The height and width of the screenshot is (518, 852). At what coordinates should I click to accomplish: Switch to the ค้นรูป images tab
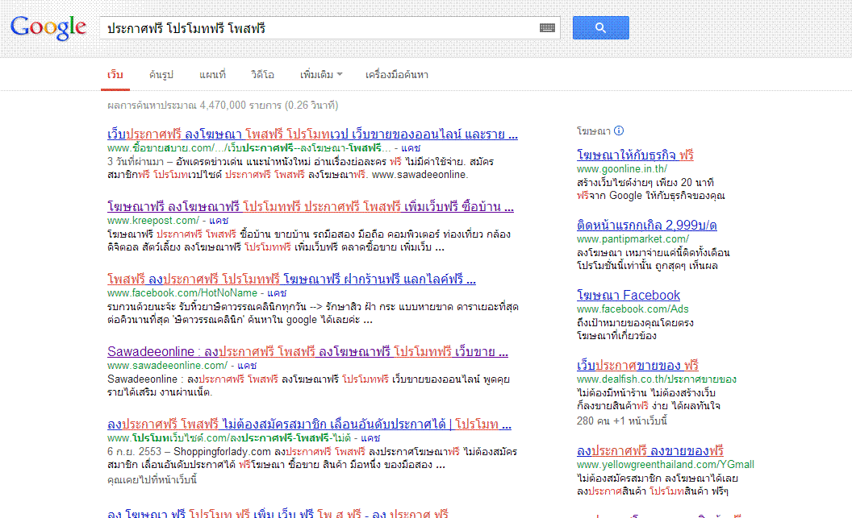click(161, 75)
